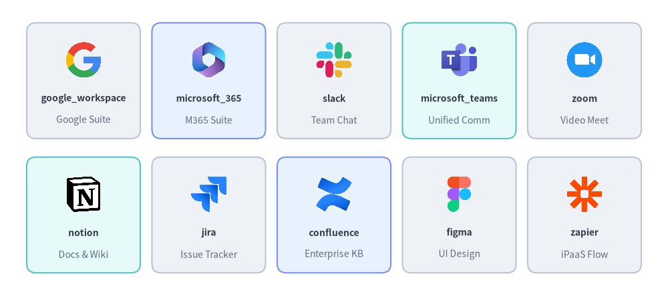Viewport: 668px width, 296px height.
Task: Click the Issue Tracker subtitle
Action: tap(208, 254)
